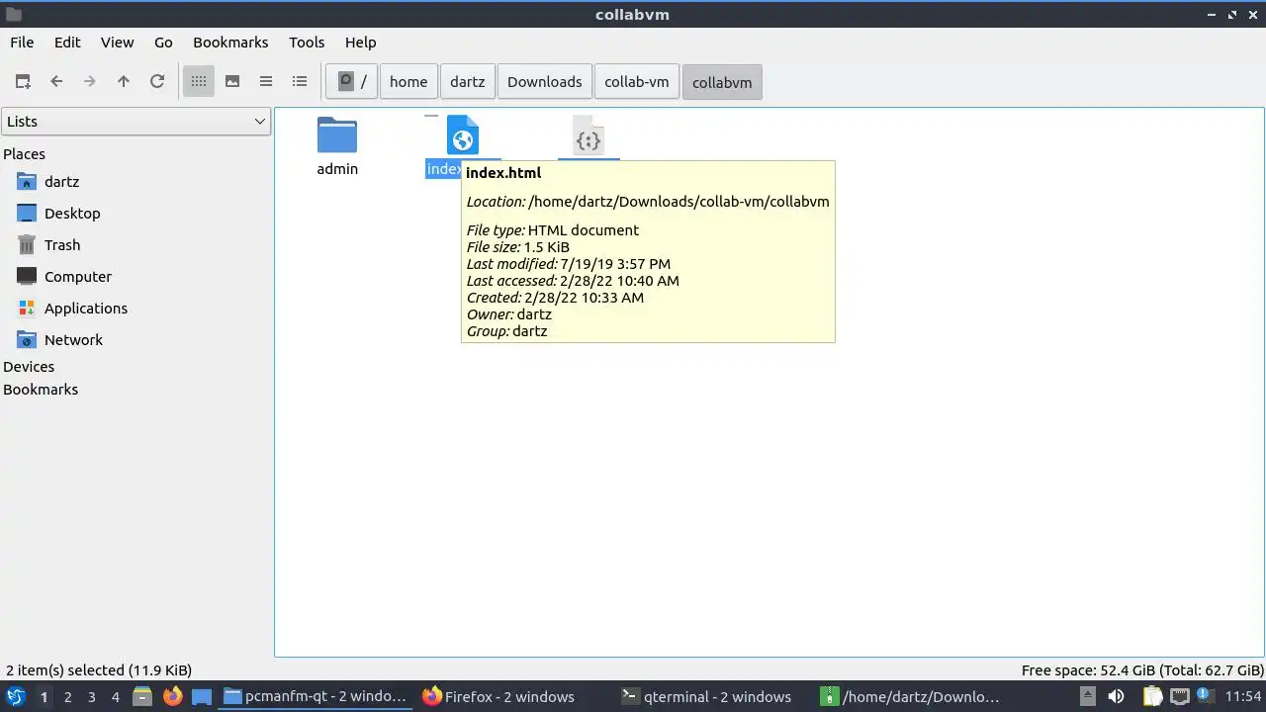Switch to detailed list view
Viewport: 1266px width, 712px height.
point(300,82)
